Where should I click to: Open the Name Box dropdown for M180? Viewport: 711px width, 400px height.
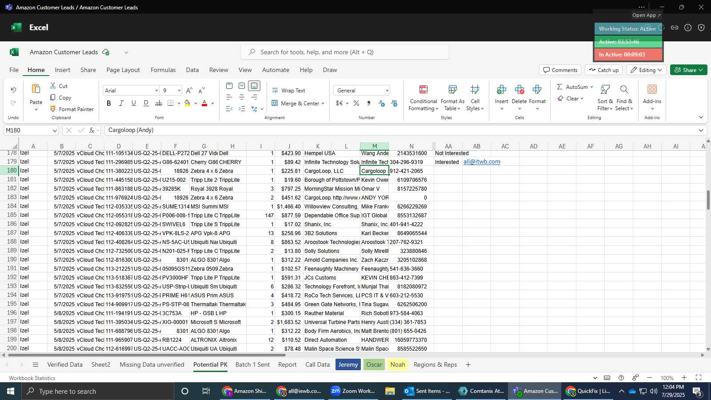click(x=55, y=131)
